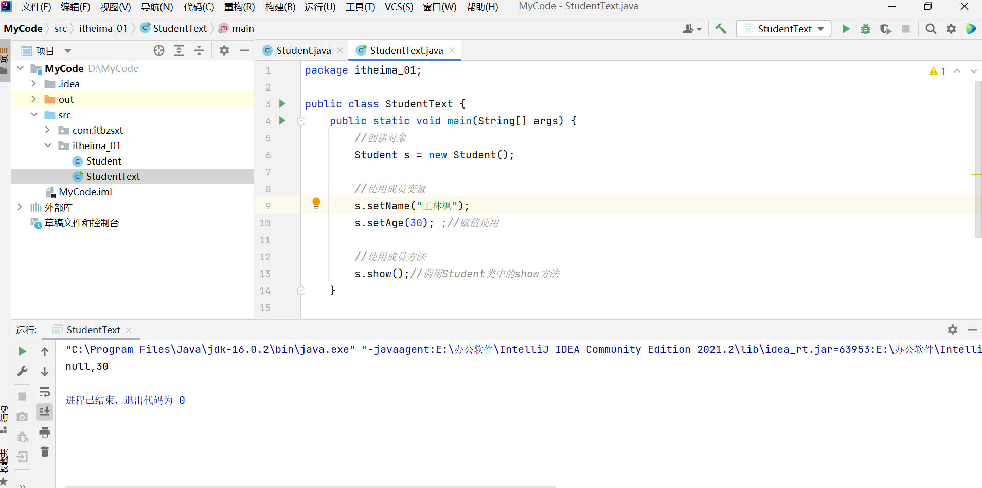Click the stop icon in Run panel
Screen dimensions: 982x488
(x=22, y=396)
